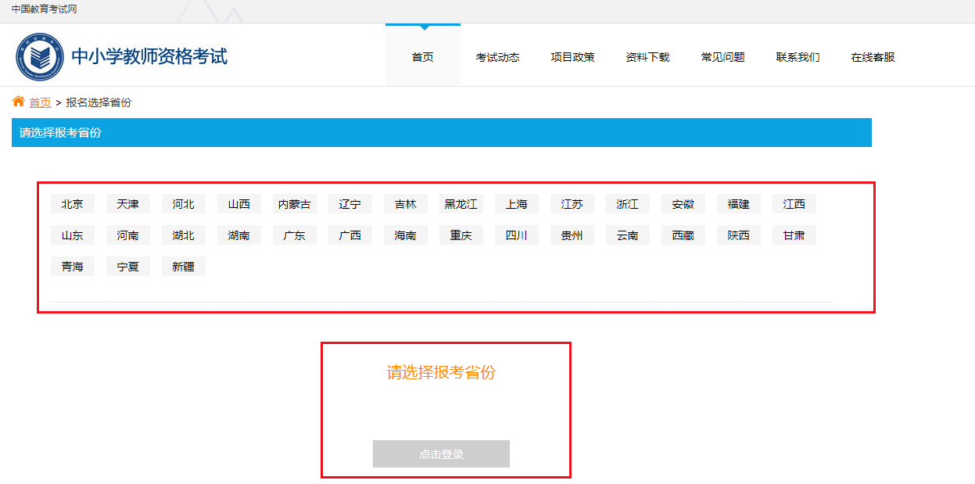Viewport: 975px width, 484px height.
Task: Click the orange home icon in breadcrumb
Action: 19,102
